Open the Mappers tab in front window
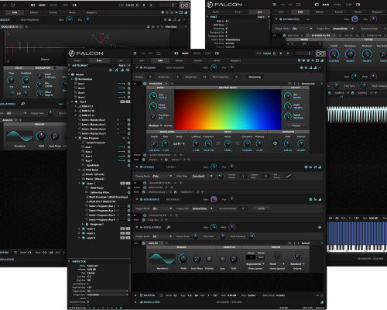387x310 pixels. point(235,60)
